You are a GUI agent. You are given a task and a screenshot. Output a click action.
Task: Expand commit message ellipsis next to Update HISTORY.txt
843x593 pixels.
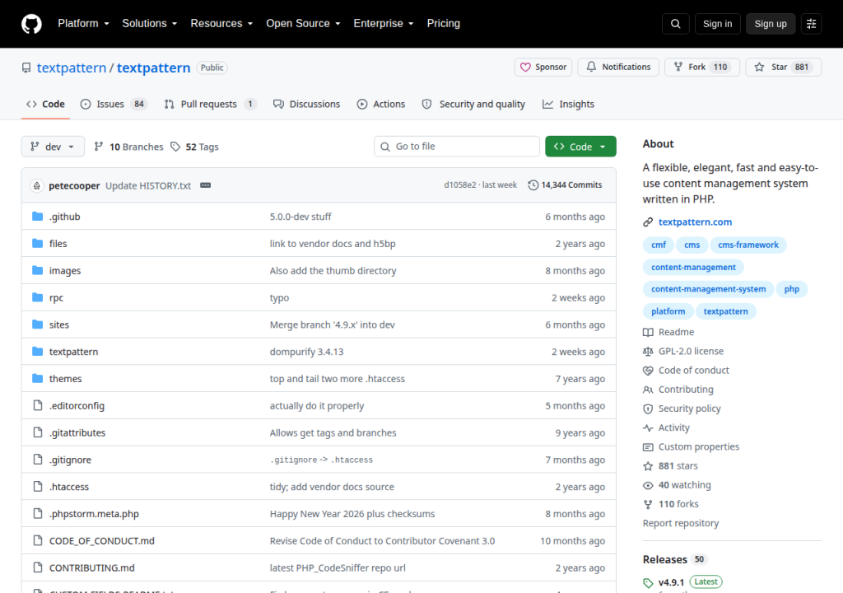[205, 185]
